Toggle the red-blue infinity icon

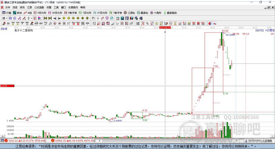tap(215, 24)
